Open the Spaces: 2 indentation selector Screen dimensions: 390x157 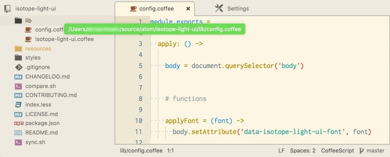click(302, 151)
